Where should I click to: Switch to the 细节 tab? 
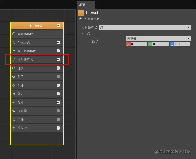86,5
